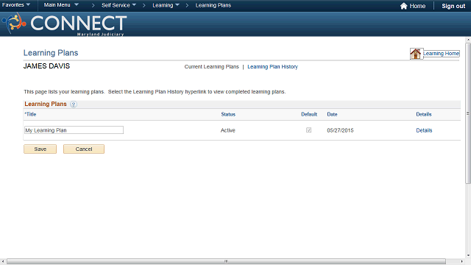Open the Learning Plans help question icon
The image size is (471, 265).
coord(74,105)
